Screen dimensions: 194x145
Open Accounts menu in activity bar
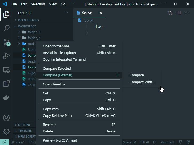pyautogui.click(x=6, y=118)
